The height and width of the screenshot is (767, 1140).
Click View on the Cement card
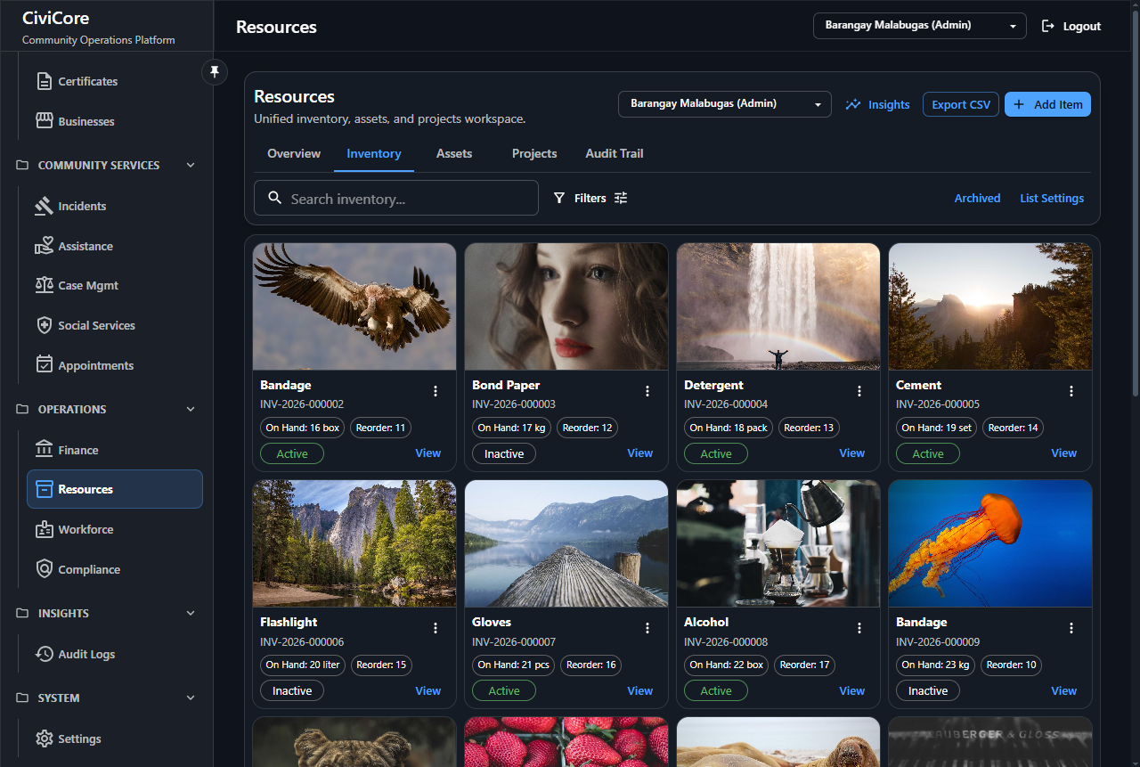pyautogui.click(x=1063, y=453)
